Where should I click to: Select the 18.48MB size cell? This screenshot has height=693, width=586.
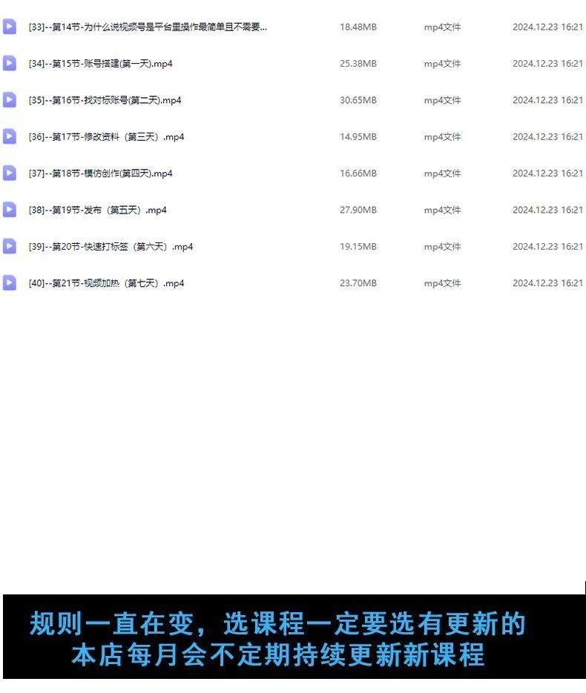point(358,27)
